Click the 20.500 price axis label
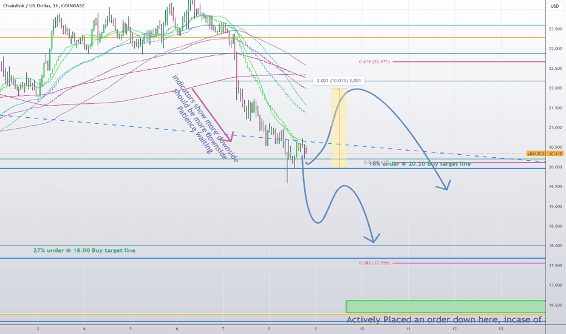566x334 pixels. (555, 148)
